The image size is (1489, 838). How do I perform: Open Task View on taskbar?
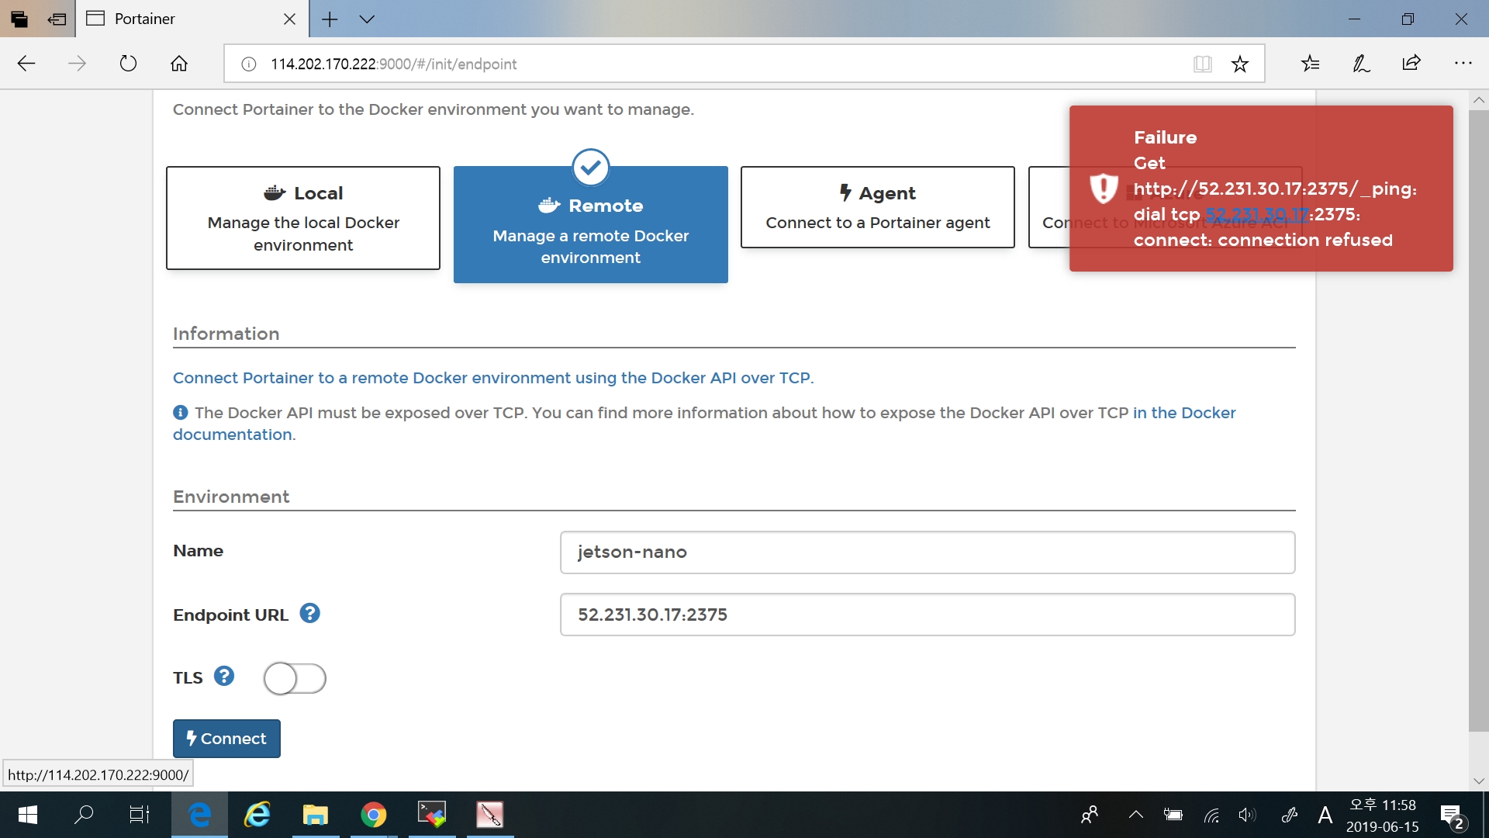coord(140,815)
